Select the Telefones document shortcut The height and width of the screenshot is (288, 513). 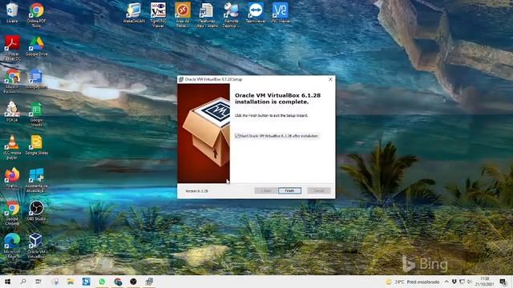click(207, 15)
